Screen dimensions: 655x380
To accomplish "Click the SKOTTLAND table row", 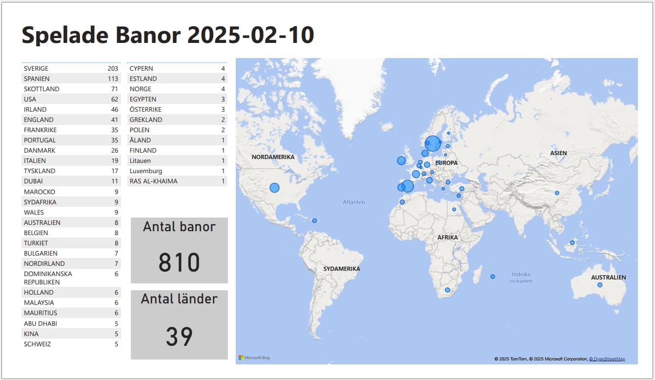I will (71, 89).
